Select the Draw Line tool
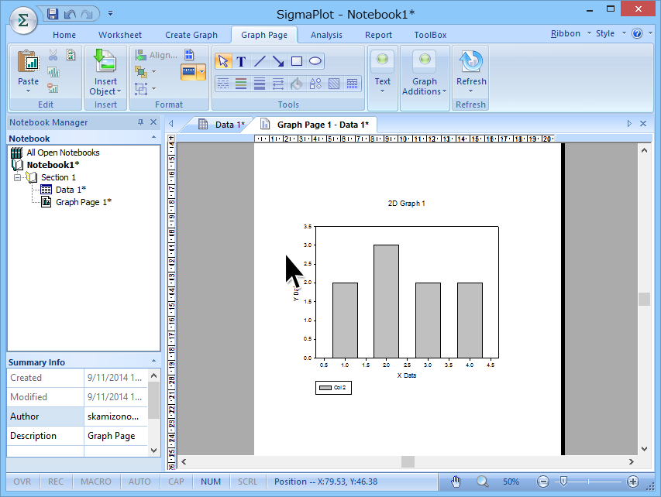Viewport: 661px width, 497px height. 260,61
